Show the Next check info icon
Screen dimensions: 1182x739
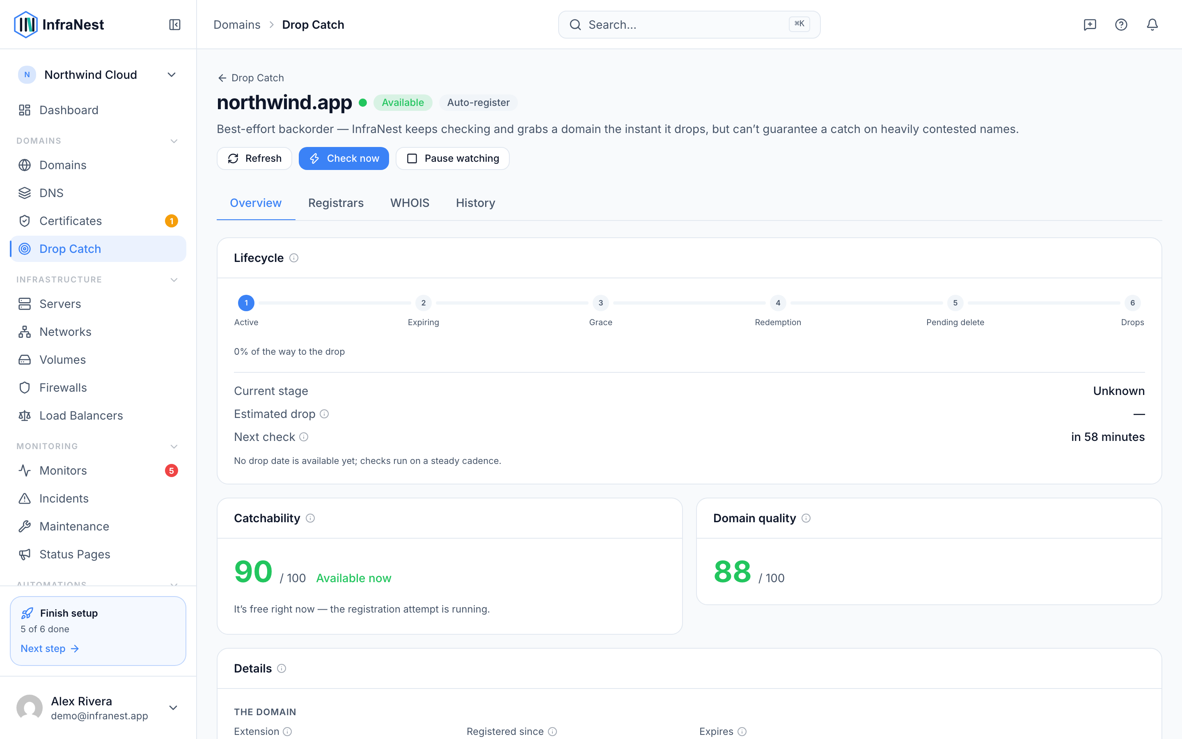click(x=304, y=437)
